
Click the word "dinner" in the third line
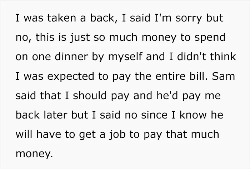coord(71,57)
